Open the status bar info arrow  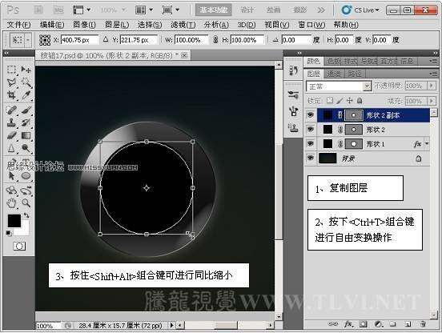click(x=171, y=325)
